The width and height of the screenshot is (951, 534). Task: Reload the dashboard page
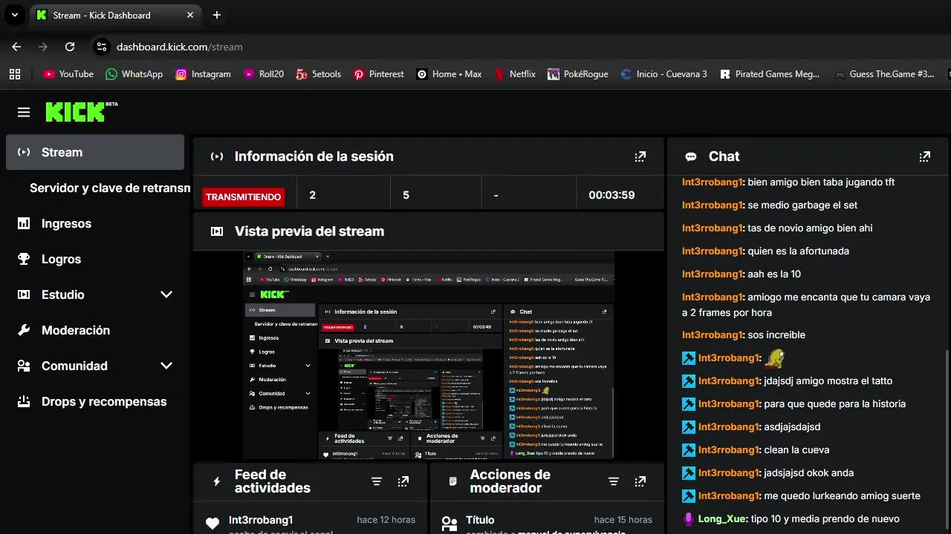[x=70, y=47]
